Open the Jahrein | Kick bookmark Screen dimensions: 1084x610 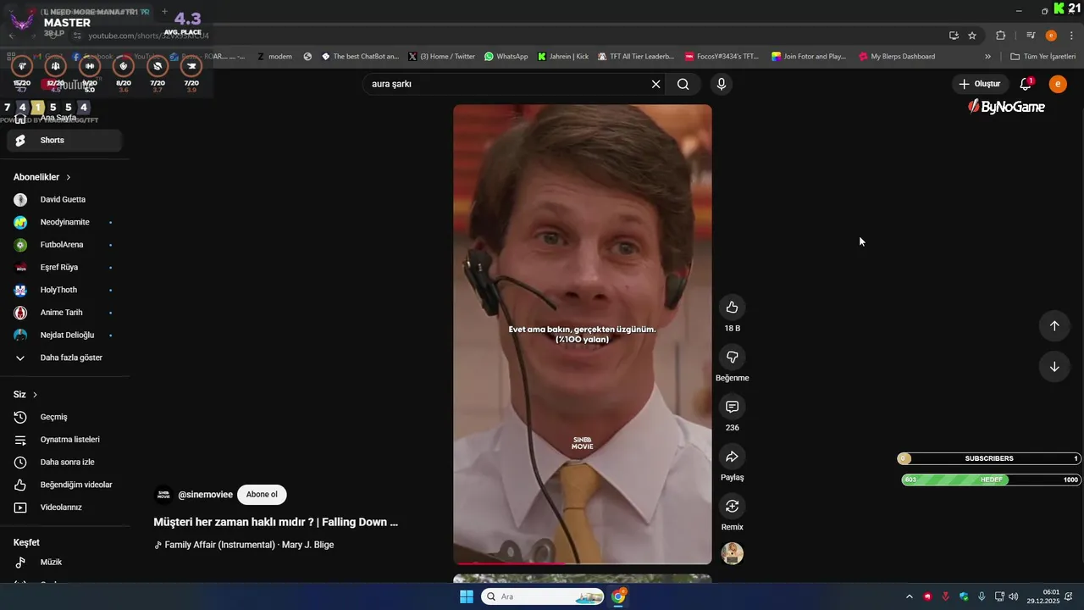click(563, 57)
